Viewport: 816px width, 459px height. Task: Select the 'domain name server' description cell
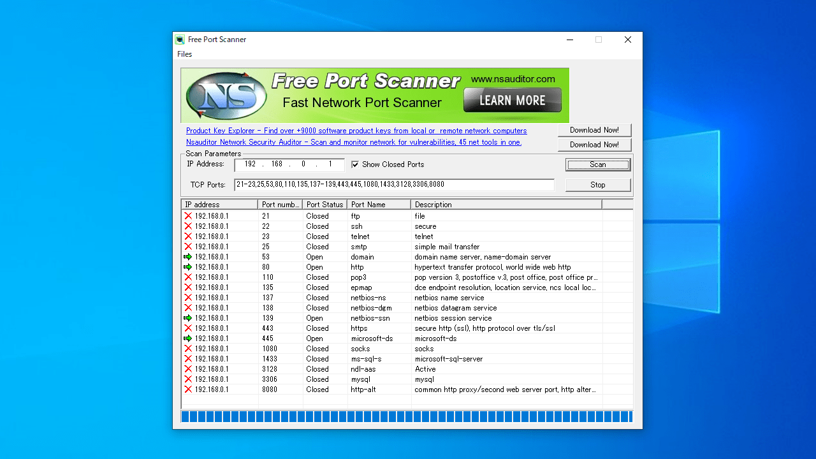click(483, 257)
